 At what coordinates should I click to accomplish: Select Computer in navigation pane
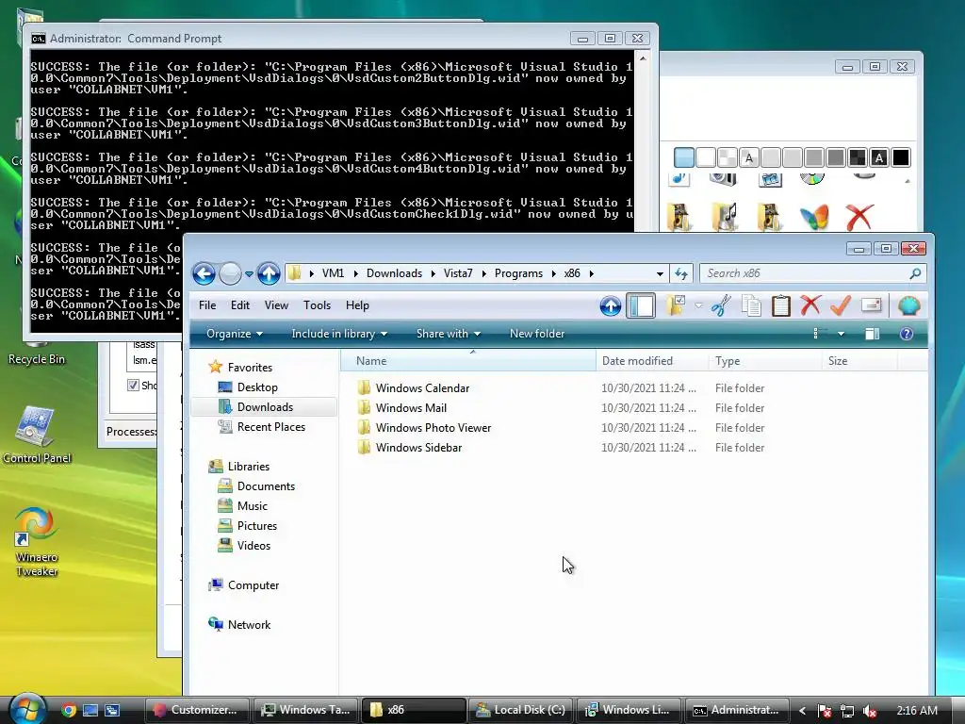(x=253, y=585)
